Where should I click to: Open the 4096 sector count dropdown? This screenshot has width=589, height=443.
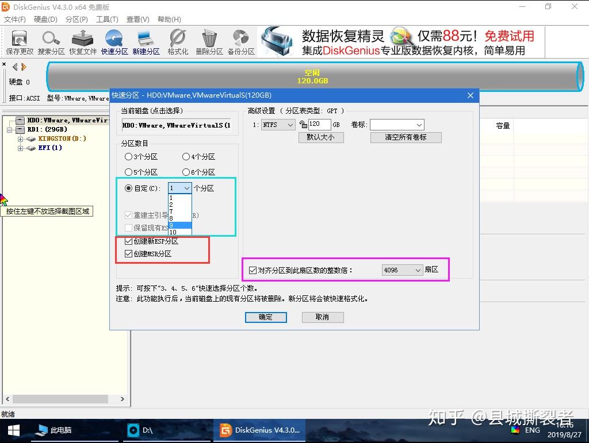pyautogui.click(x=401, y=269)
